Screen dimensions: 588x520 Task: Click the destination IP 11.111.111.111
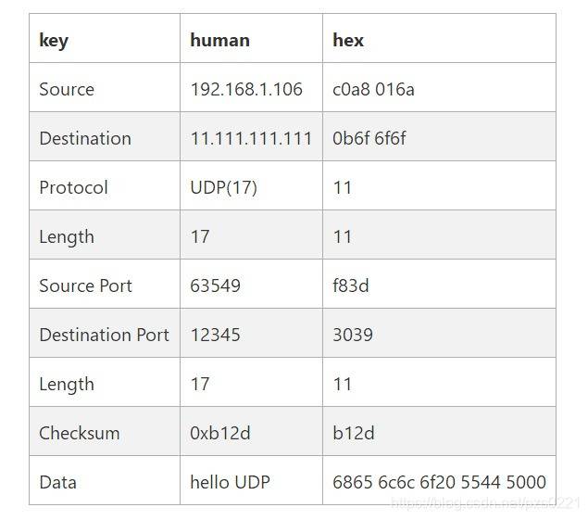251,138
